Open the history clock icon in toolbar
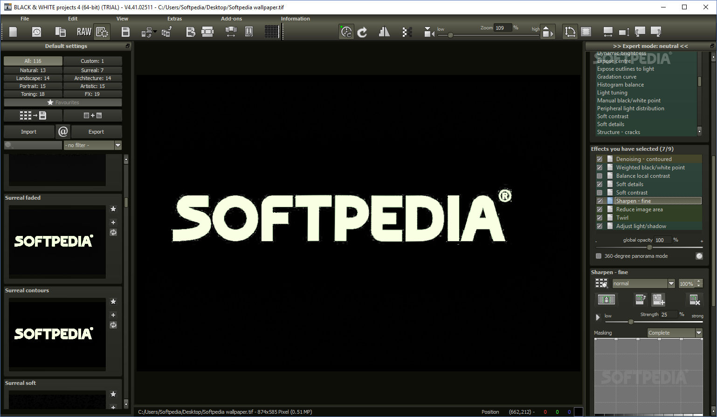717x417 pixels. pyautogui.click(x=36, y=32)
